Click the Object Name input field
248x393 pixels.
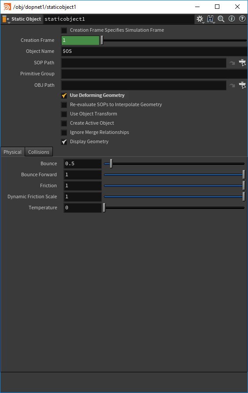pyautogui.click(x=154, y=52)
